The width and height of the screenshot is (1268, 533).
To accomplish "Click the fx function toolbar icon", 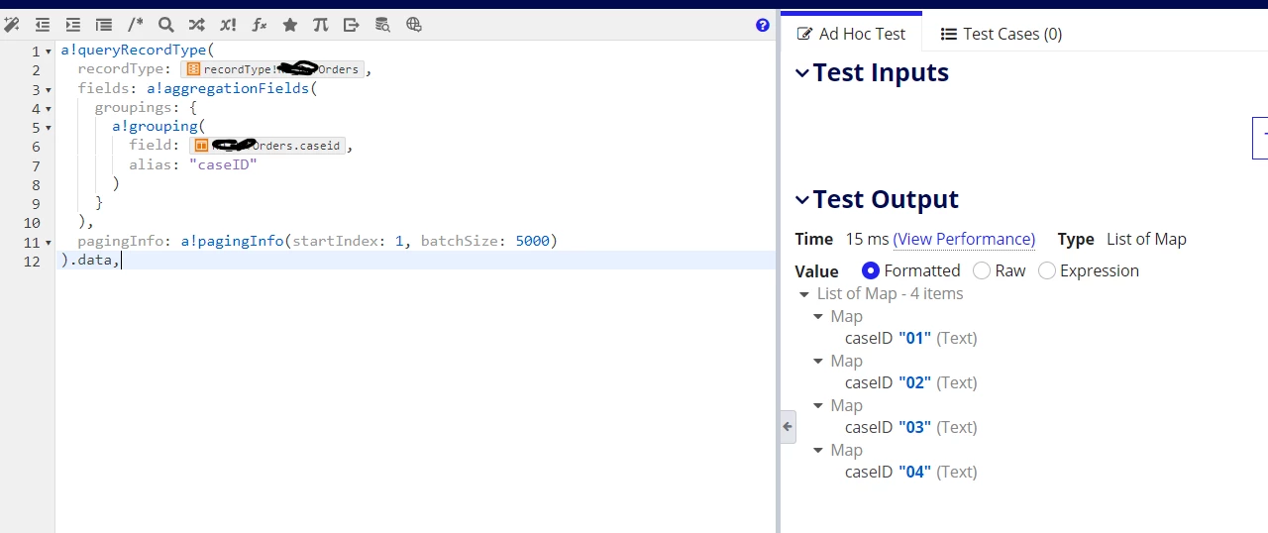I will coord(260,25).
